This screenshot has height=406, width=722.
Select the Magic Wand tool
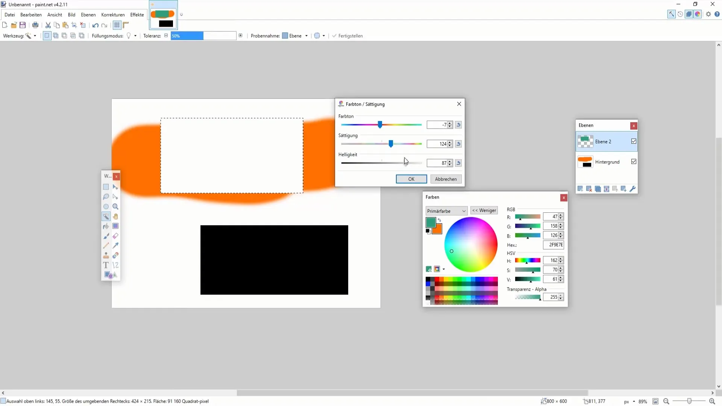point(106,216)
